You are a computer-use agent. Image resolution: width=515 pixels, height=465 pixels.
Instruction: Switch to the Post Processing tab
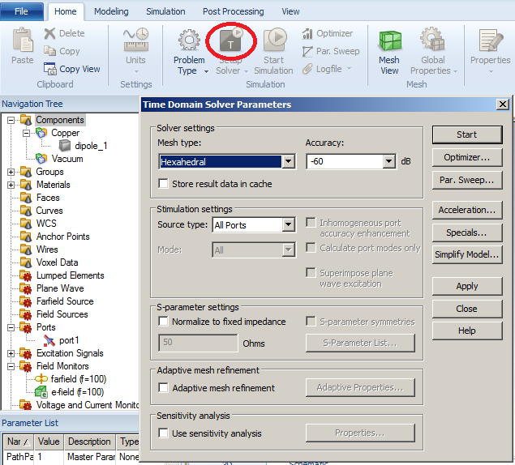pyautogui.click(x=233, y=11)
